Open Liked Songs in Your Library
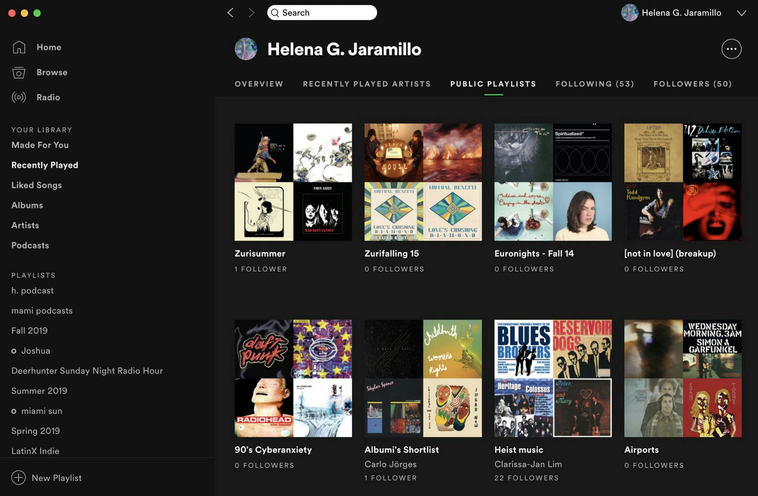Screen dimensions: 758x496 point(36,185)
